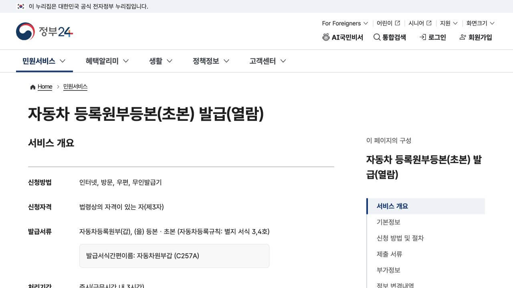Click the external link icon beside 어린이
The height and width of the screenshot is (288, 513).
tap(398, 23)
